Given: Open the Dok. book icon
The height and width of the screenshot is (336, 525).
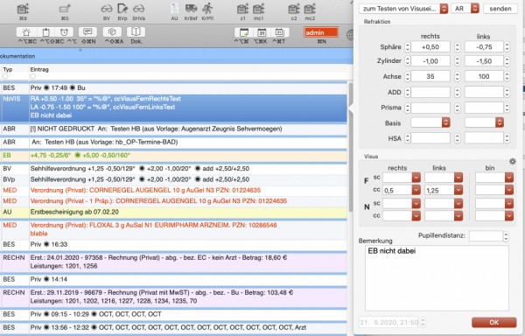Looking at the screenshot, I should click(136, 32).
